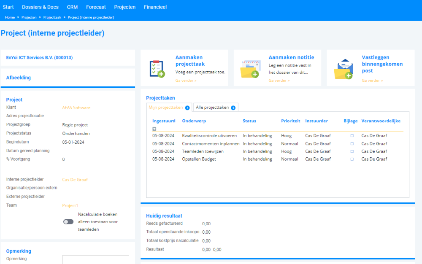Click Cas De Graaf instuurder of Contactmomenten inplannen

click(x=318, y=144)
